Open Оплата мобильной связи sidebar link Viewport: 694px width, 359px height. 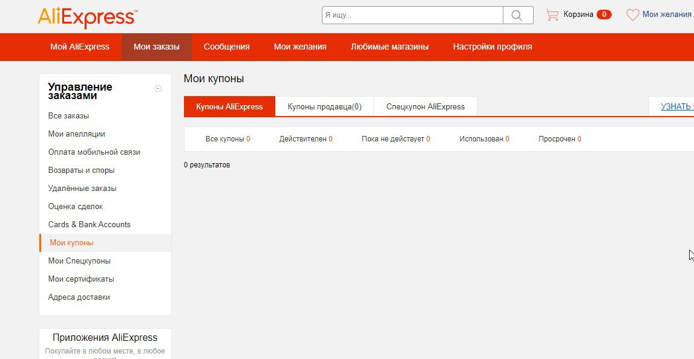94,152
